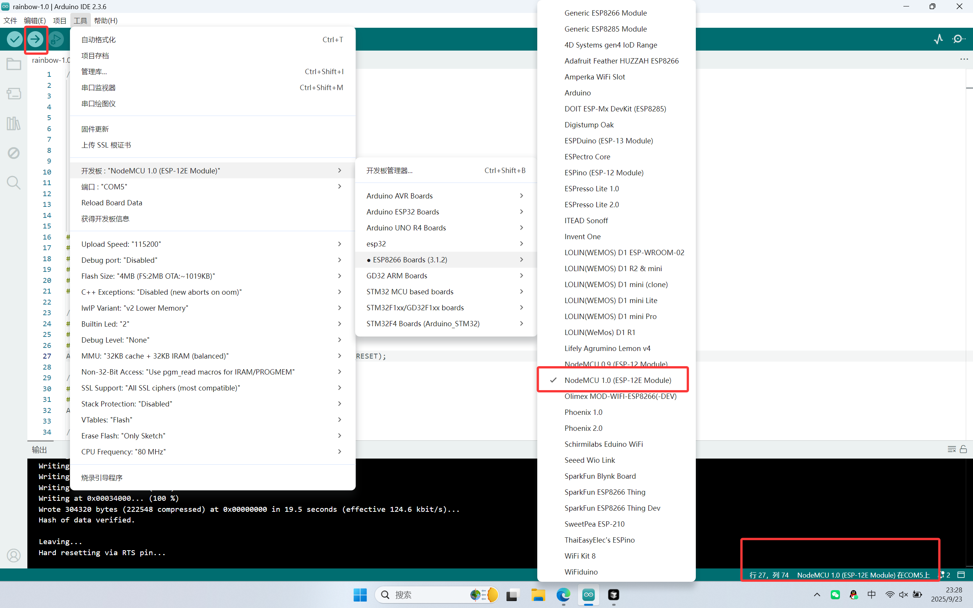973x608 pixels.
Task: Show hidden tray icons chevron
Action: coord(817,595)
